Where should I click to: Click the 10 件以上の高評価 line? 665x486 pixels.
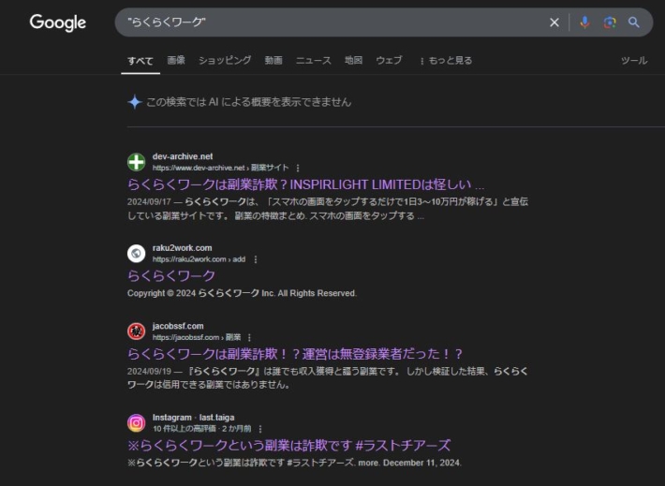pyautogui.click(x=202, y=429)
